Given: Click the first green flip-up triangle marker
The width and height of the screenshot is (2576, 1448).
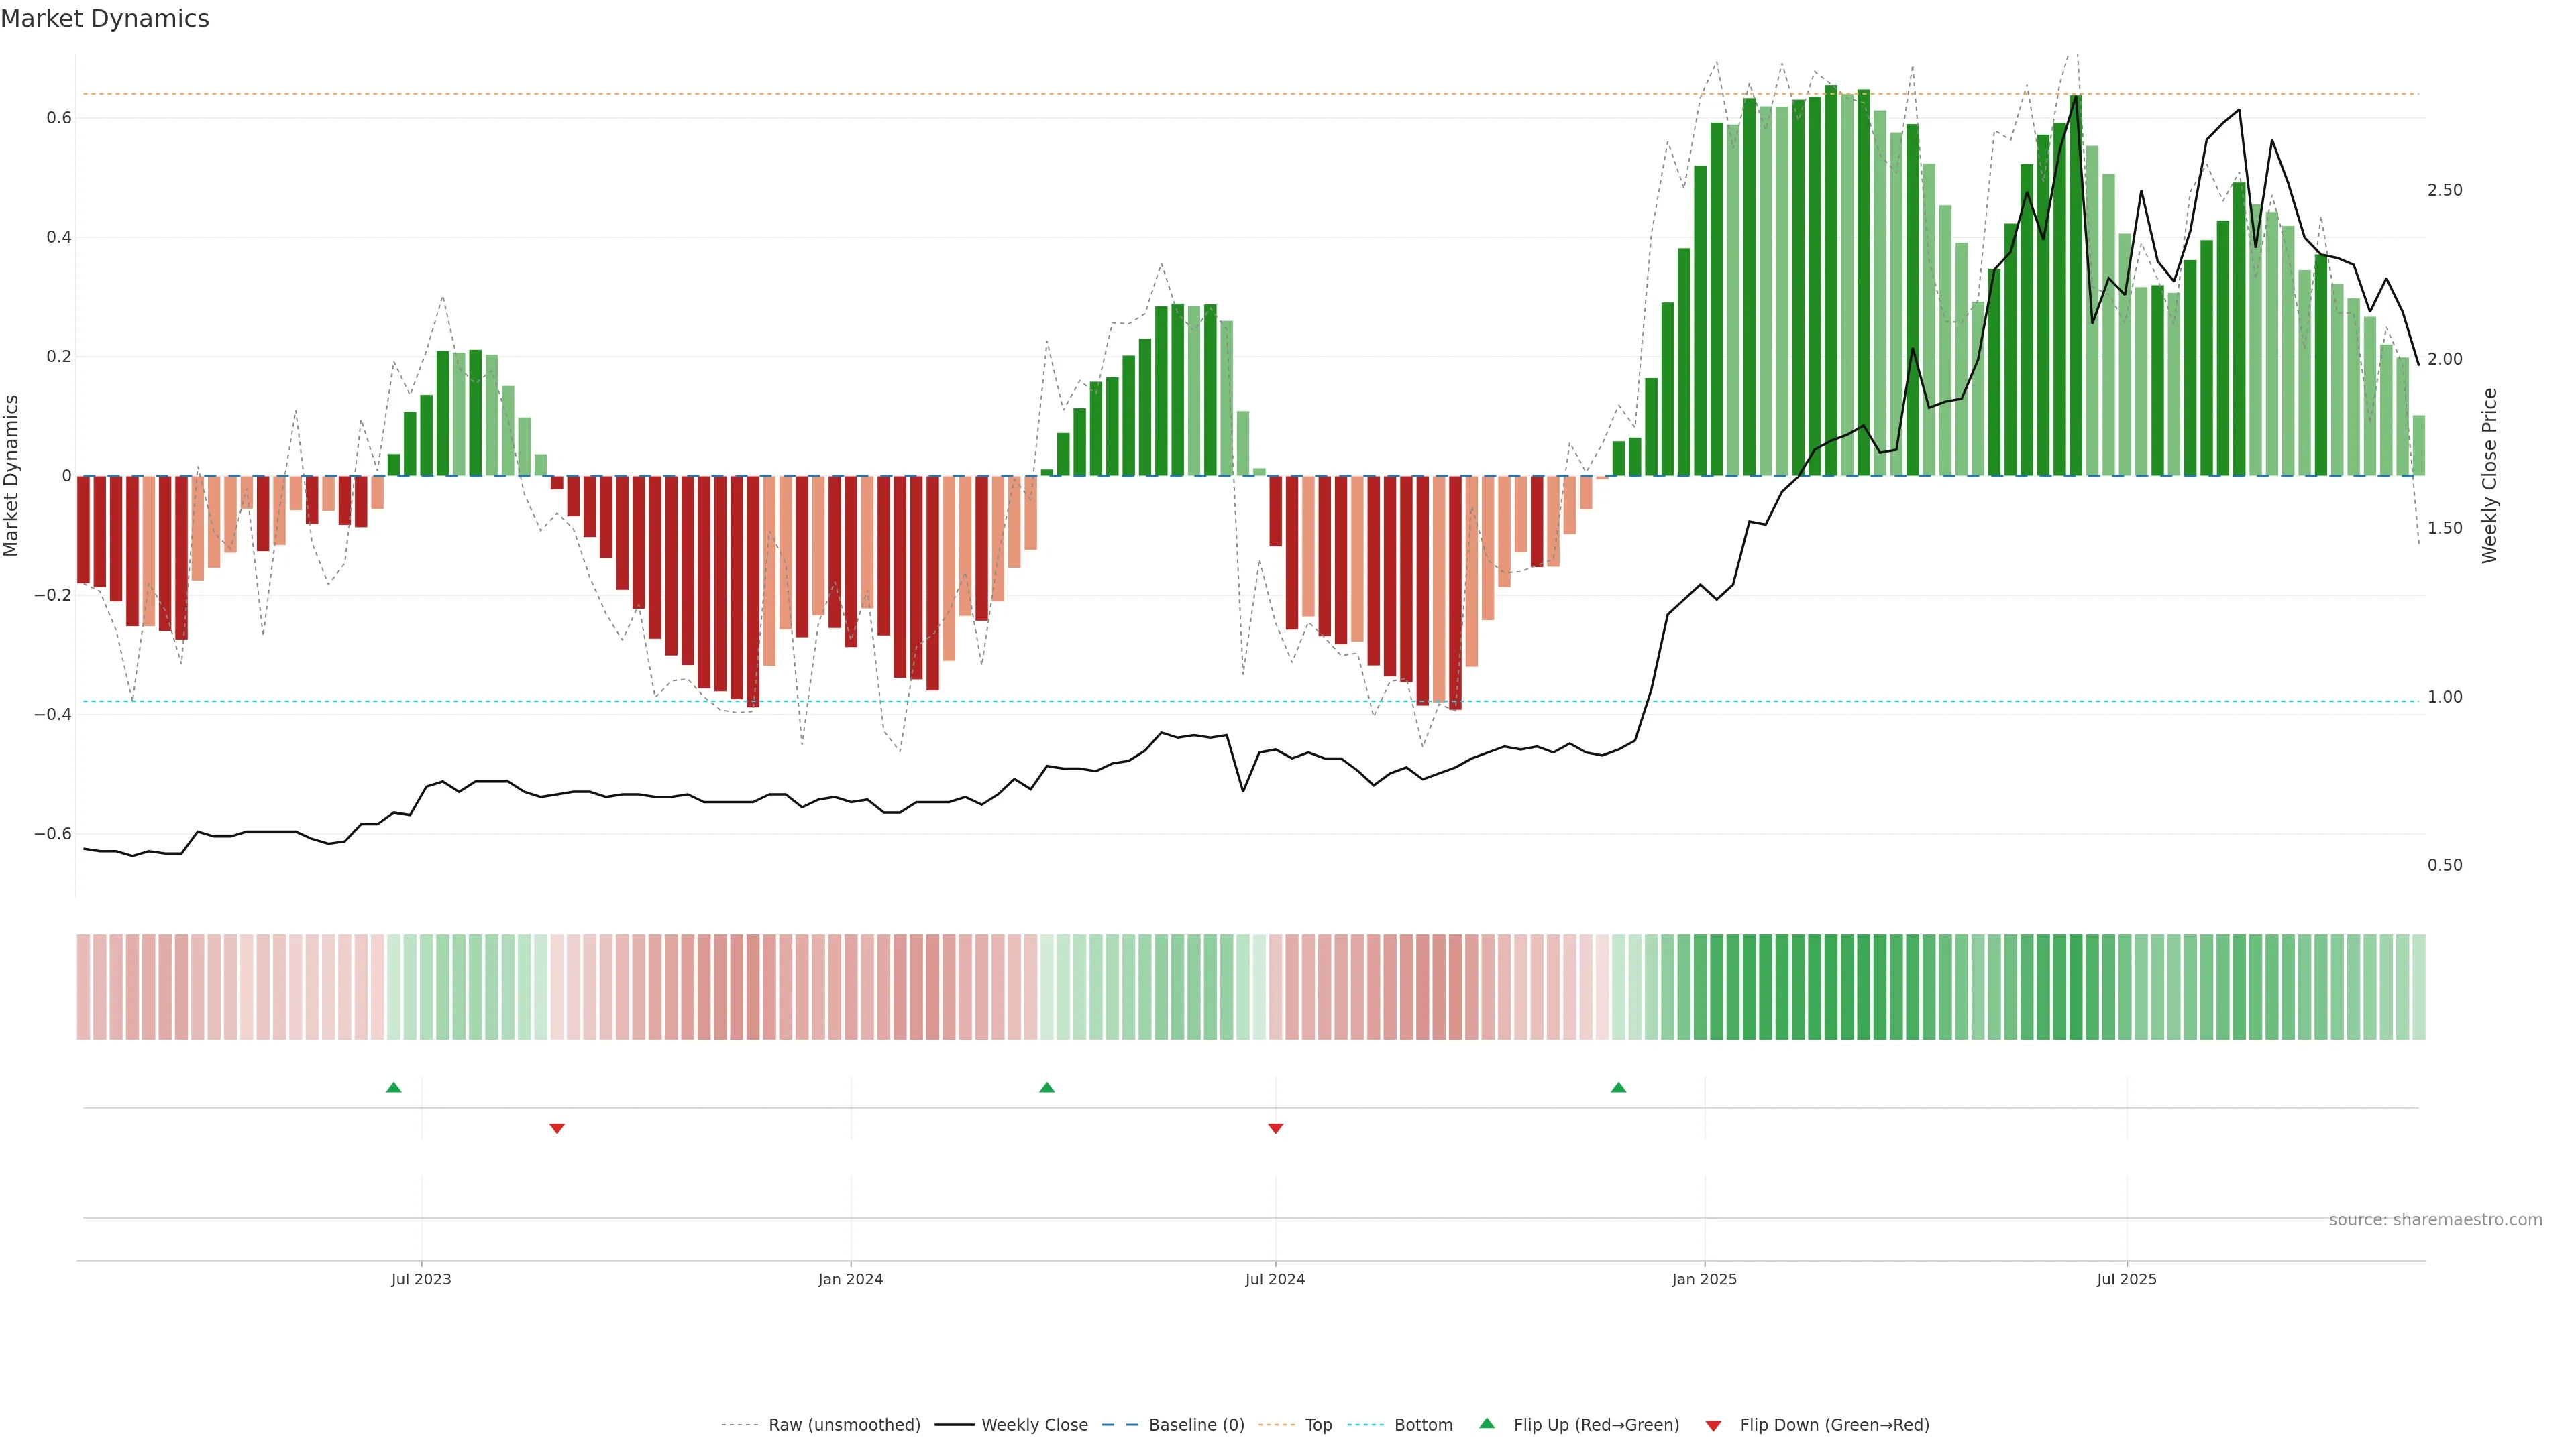Looking at the screenshot, I should (394, 1087).
